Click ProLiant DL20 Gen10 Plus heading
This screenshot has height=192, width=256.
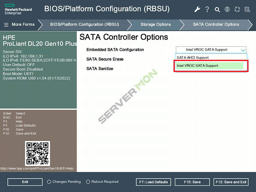pyautogui.click(x=40, y=44)
